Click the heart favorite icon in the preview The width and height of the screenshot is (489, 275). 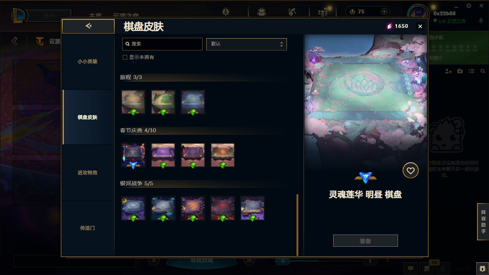tap(411, 171)
